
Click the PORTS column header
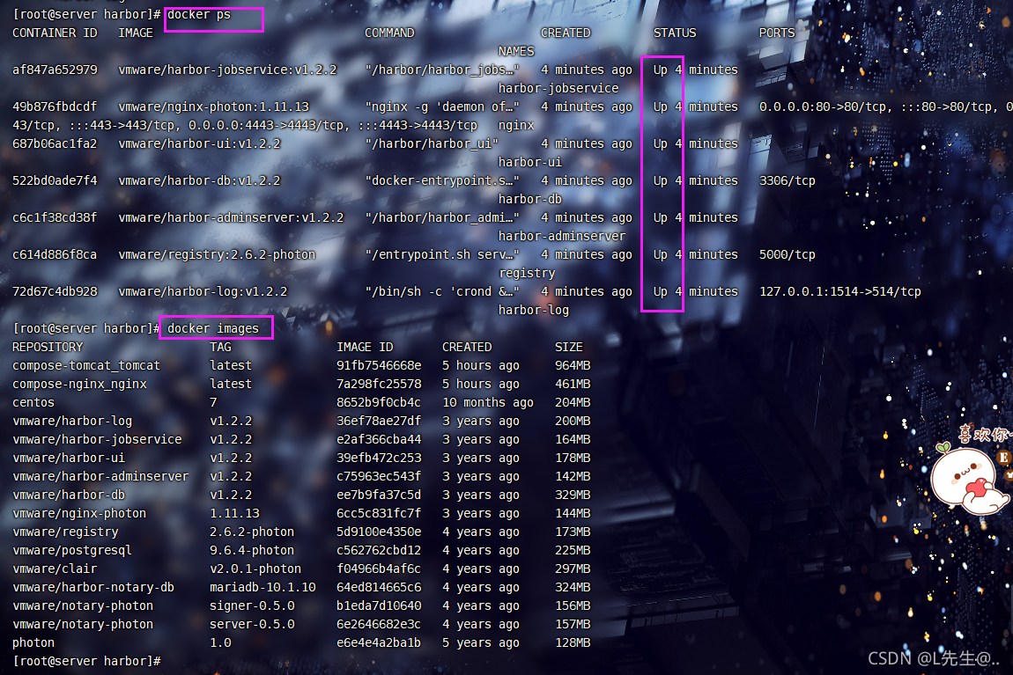point(777,33)
